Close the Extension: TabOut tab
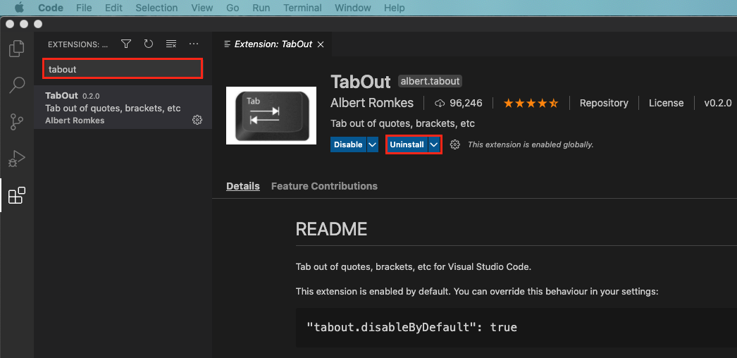The height and width of the screenshot is (358, 737). [321, 44]
